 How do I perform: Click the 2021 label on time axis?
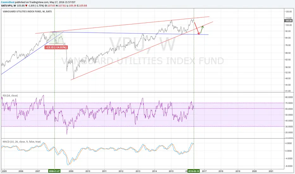click(x=271, y=171)
